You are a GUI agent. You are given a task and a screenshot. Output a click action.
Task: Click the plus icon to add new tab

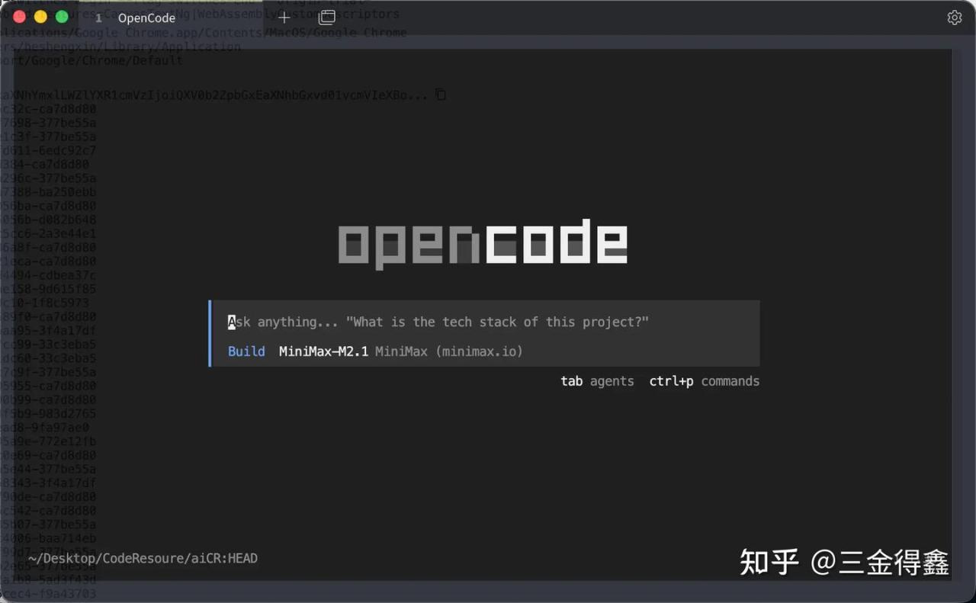284,18
